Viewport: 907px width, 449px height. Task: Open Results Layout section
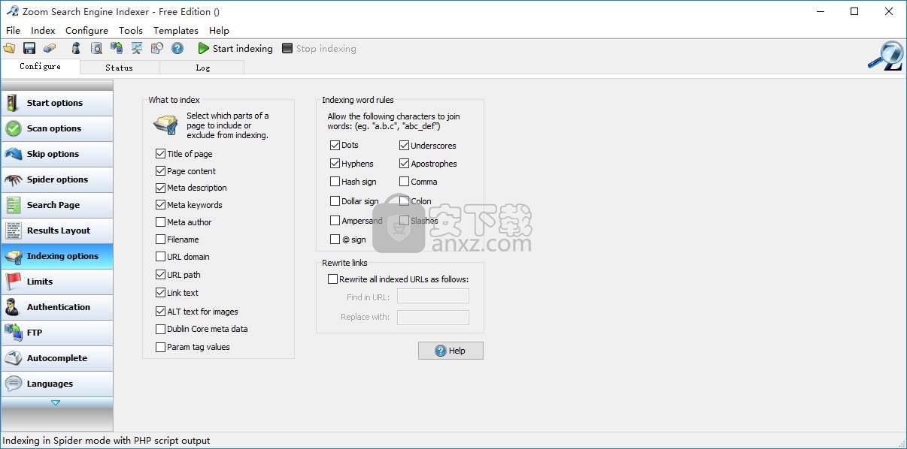point(57,231)
